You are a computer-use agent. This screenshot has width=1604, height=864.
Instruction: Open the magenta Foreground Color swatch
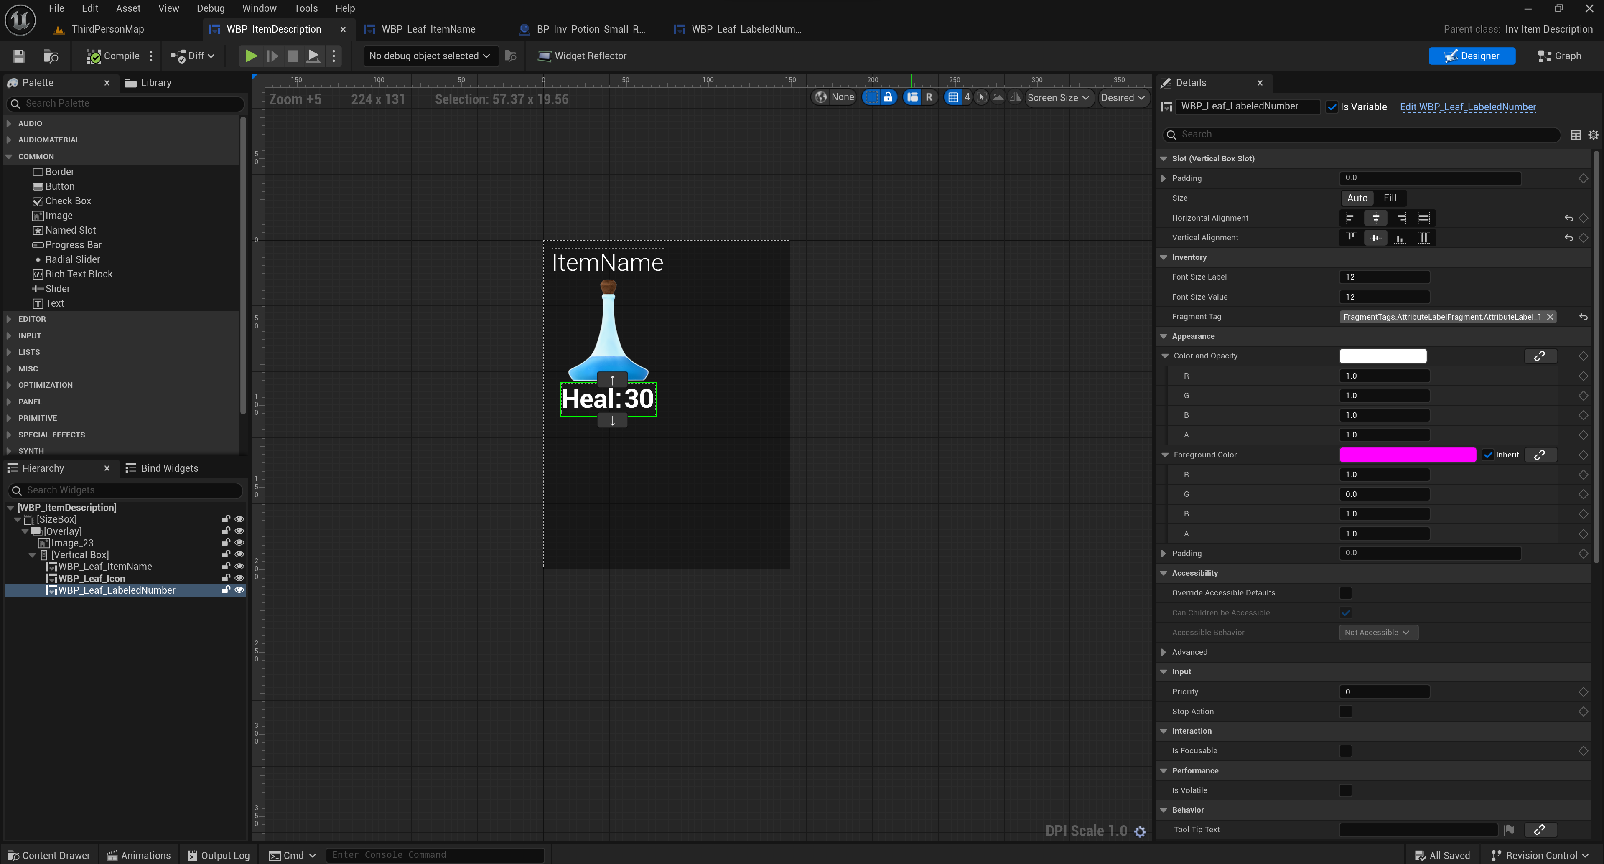point(1407,455)
